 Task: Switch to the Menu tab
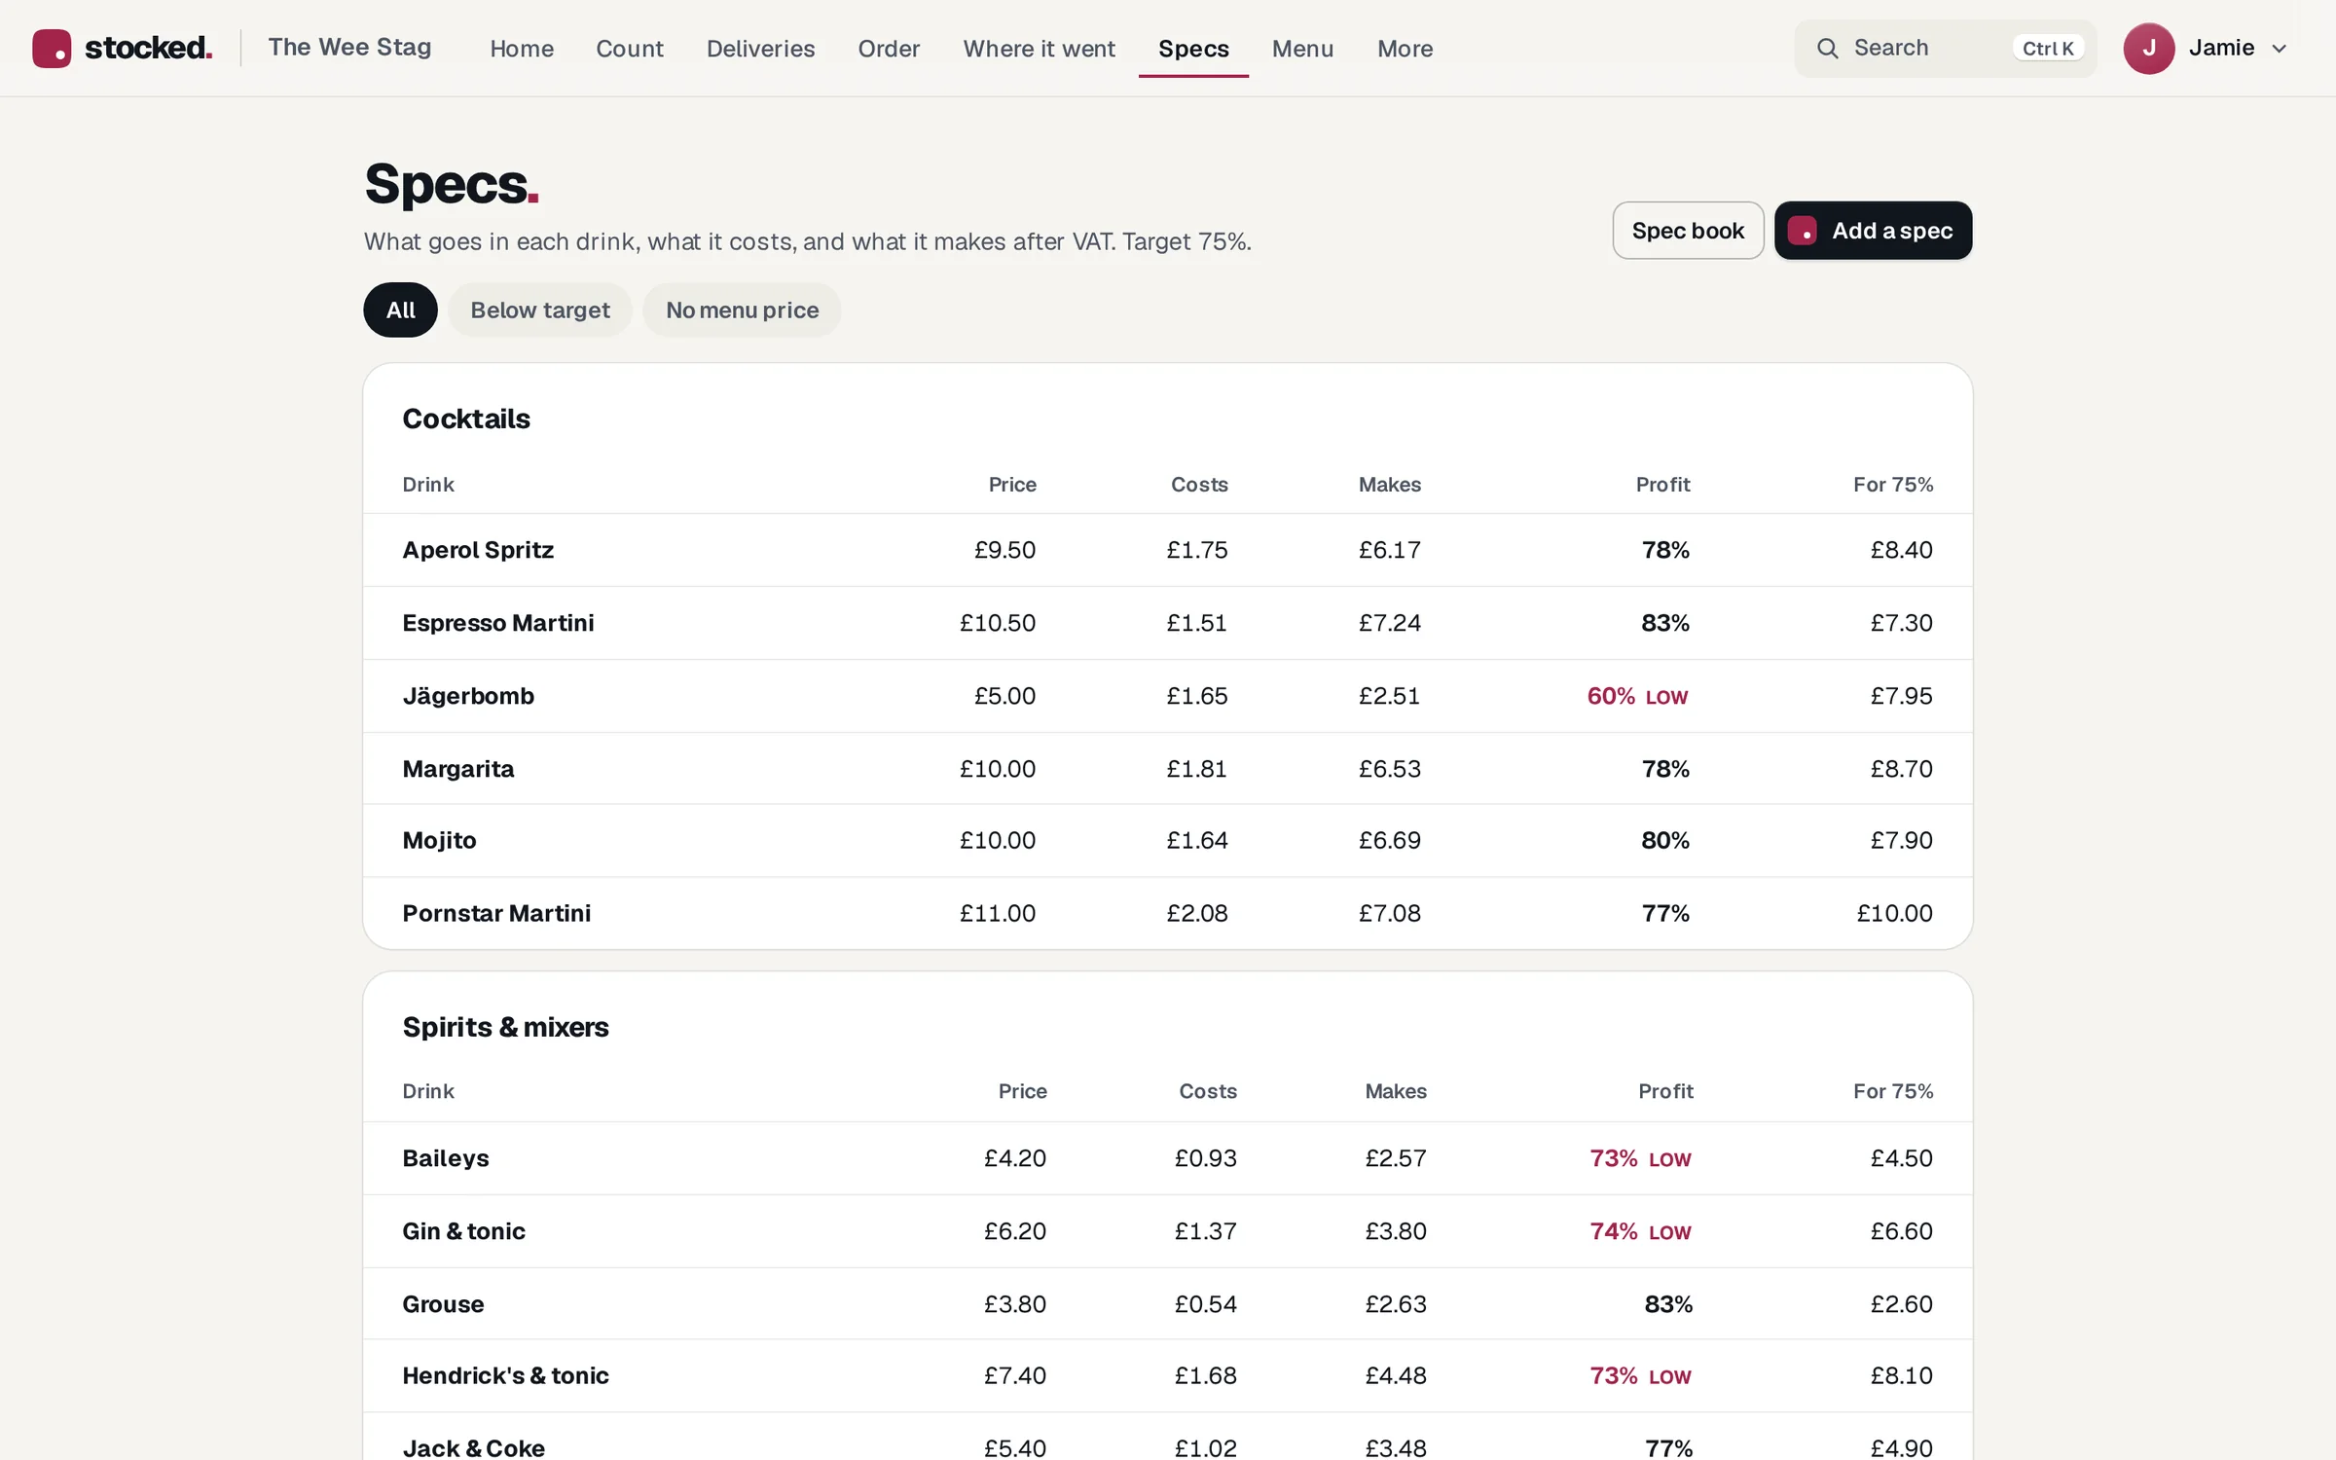tap(1302, 49)
